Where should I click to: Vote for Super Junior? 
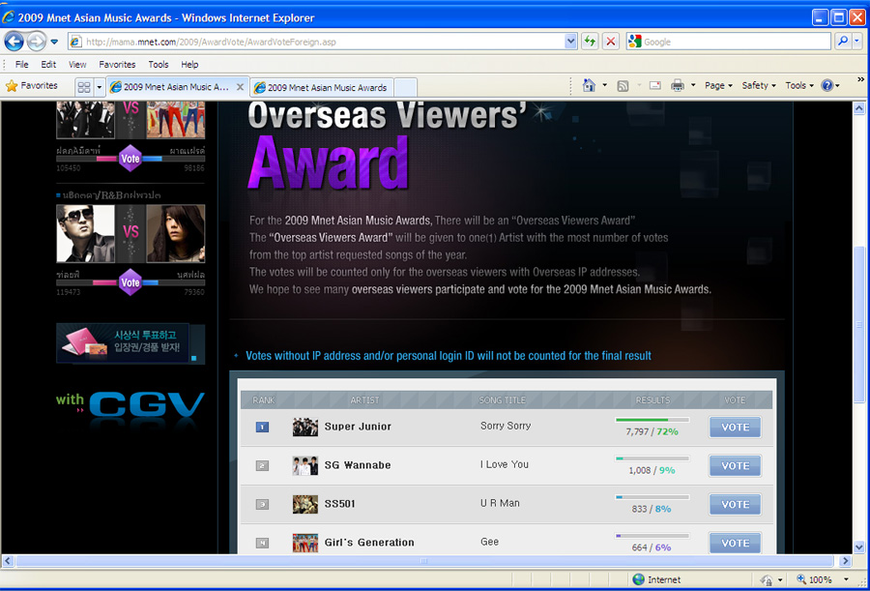[x=736, y=428]
